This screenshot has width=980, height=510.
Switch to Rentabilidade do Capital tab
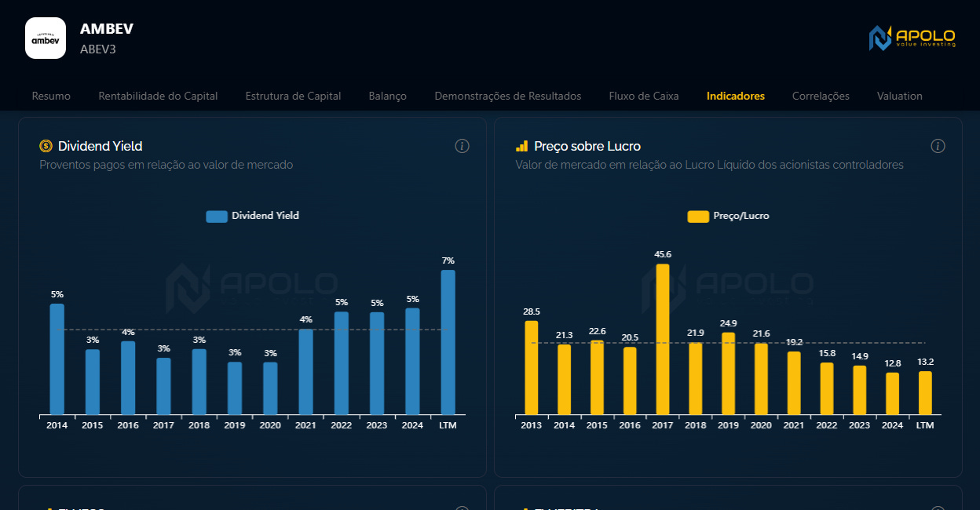pyautogui.click(x=158, y=96)
